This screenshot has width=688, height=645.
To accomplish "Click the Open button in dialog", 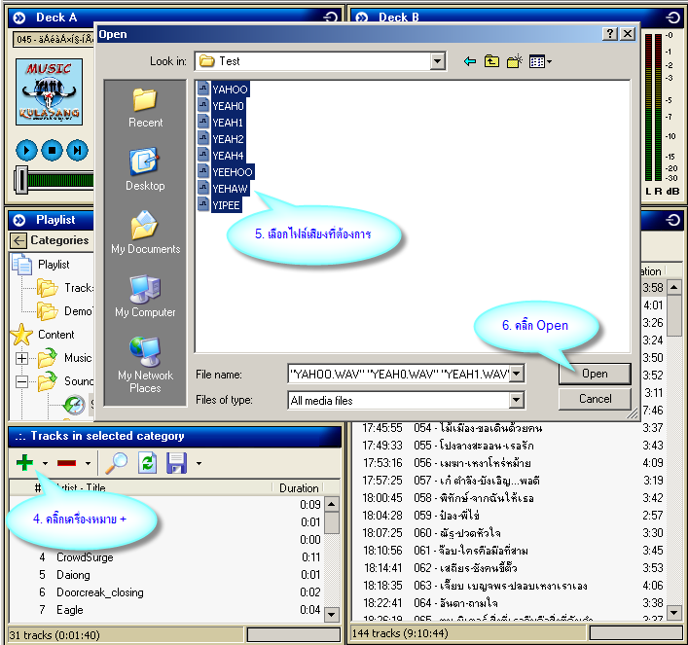I will 595,374.
